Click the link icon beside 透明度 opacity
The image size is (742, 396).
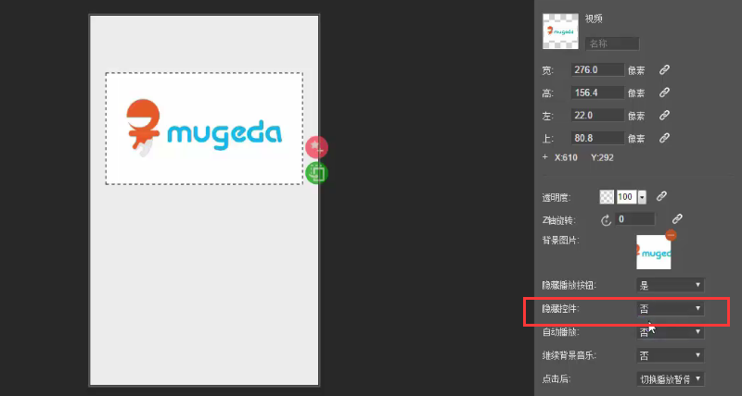tap(661, 196)
